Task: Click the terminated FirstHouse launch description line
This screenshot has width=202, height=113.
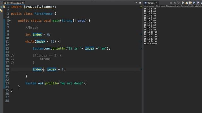Action: (x=173, y=6)
